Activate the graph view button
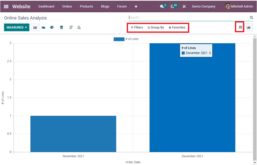The width and height of the screenshot is (257, 165). click(249, 27)
